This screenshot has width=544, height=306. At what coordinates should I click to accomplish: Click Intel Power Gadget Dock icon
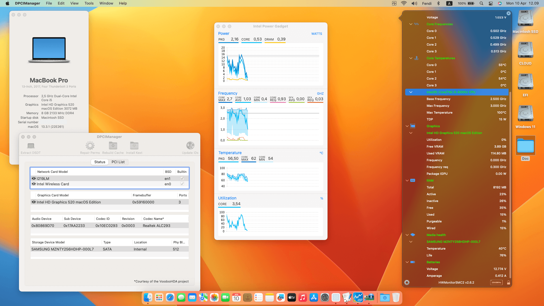358,297
